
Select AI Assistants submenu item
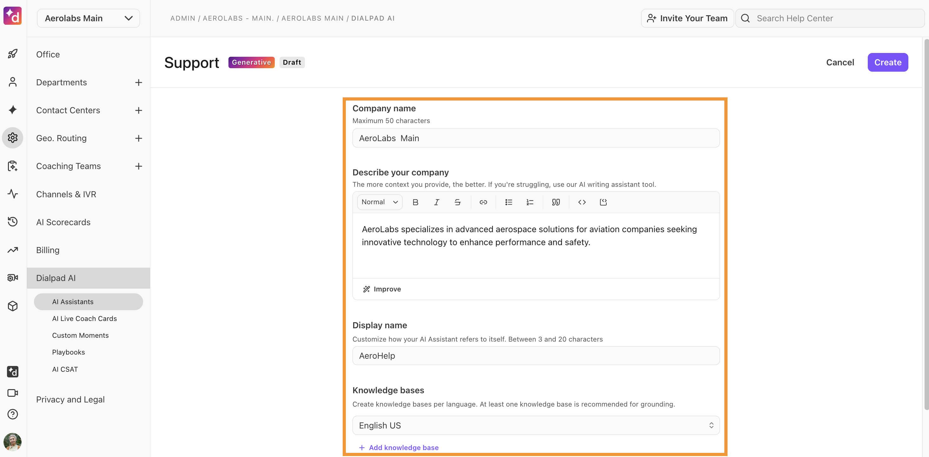(88, 302)
